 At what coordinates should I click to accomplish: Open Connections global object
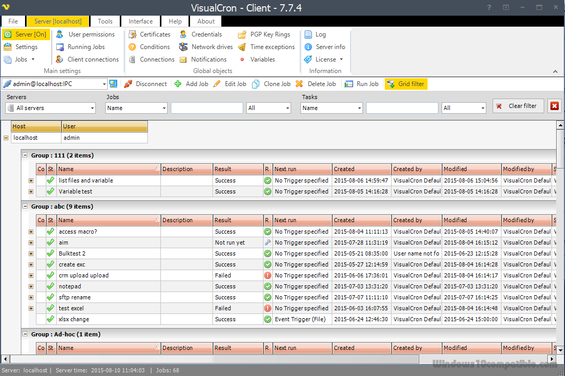pos(152,59)
